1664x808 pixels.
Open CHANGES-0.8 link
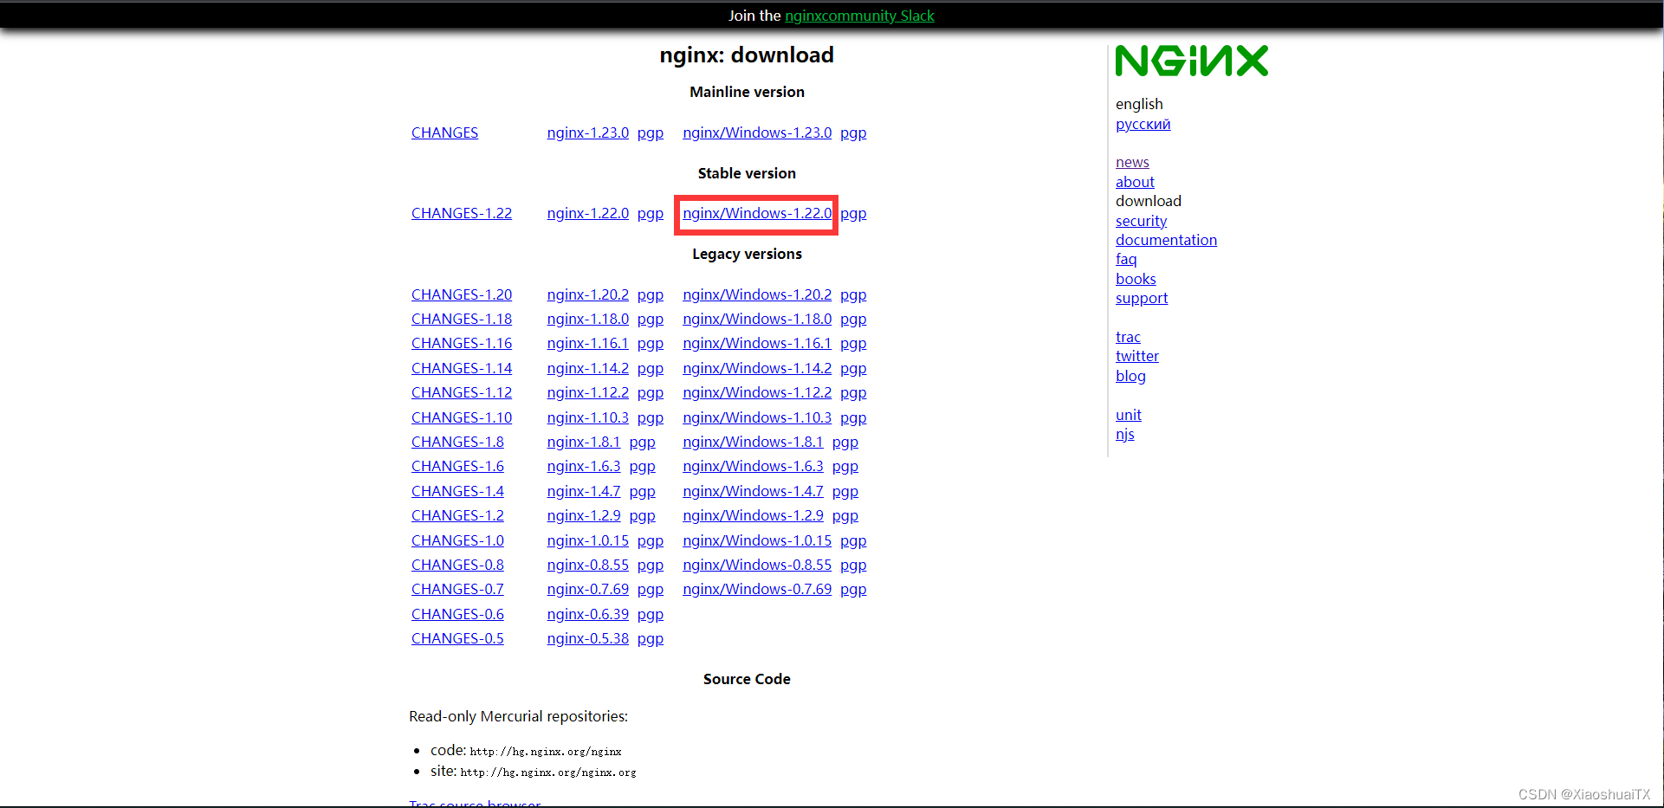pos(457,565)
